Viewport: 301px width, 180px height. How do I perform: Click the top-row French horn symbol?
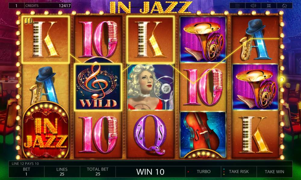(x=203, y=40)
